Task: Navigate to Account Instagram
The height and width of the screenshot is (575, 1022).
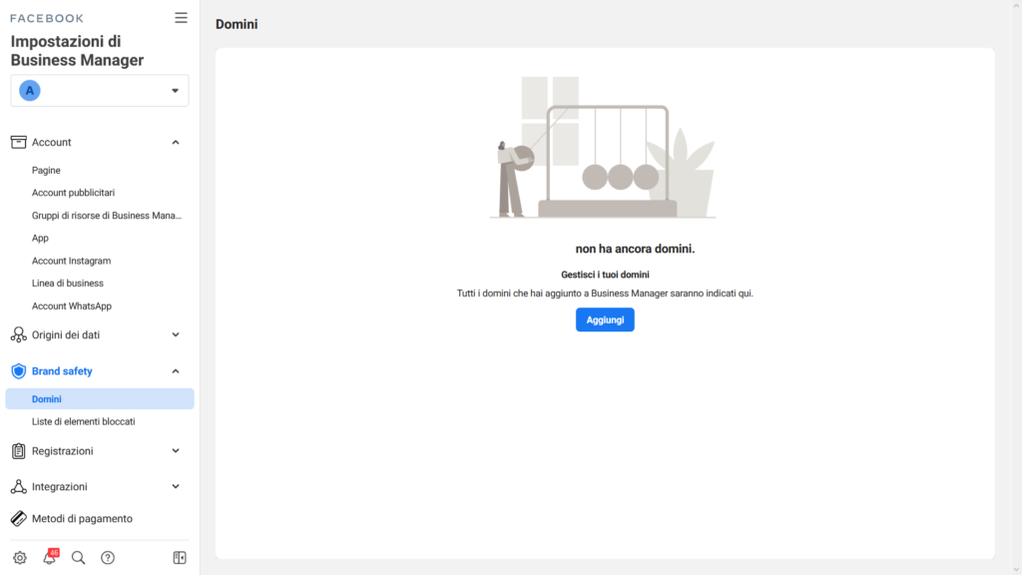Action: click(71, 261)
